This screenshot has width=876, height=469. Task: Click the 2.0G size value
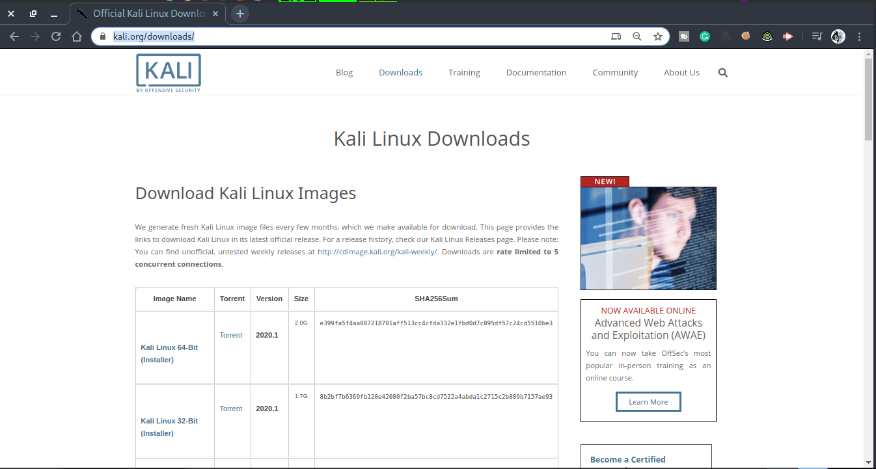coord(301,322)
